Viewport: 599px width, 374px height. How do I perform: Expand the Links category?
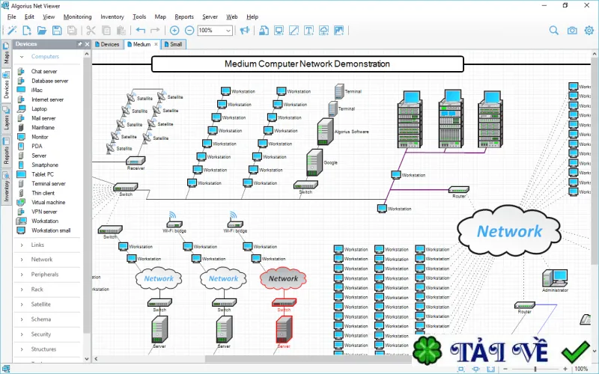[x=22, y=245]
